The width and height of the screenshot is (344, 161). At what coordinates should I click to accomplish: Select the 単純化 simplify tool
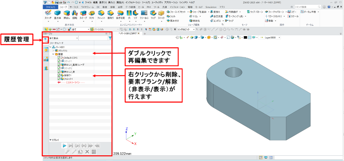(195, 20)
